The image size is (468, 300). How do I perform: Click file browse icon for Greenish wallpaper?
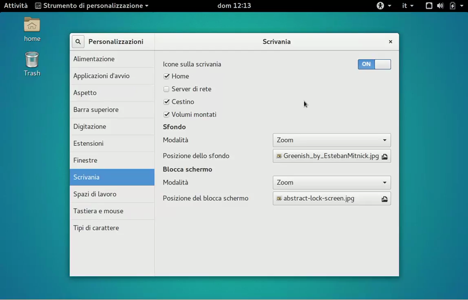pyautogui.click(x=384, y=157)
